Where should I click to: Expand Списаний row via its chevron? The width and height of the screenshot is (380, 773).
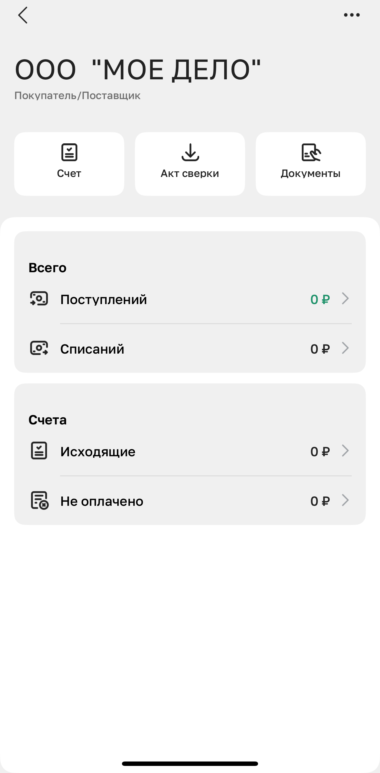[x=345, y=348]
